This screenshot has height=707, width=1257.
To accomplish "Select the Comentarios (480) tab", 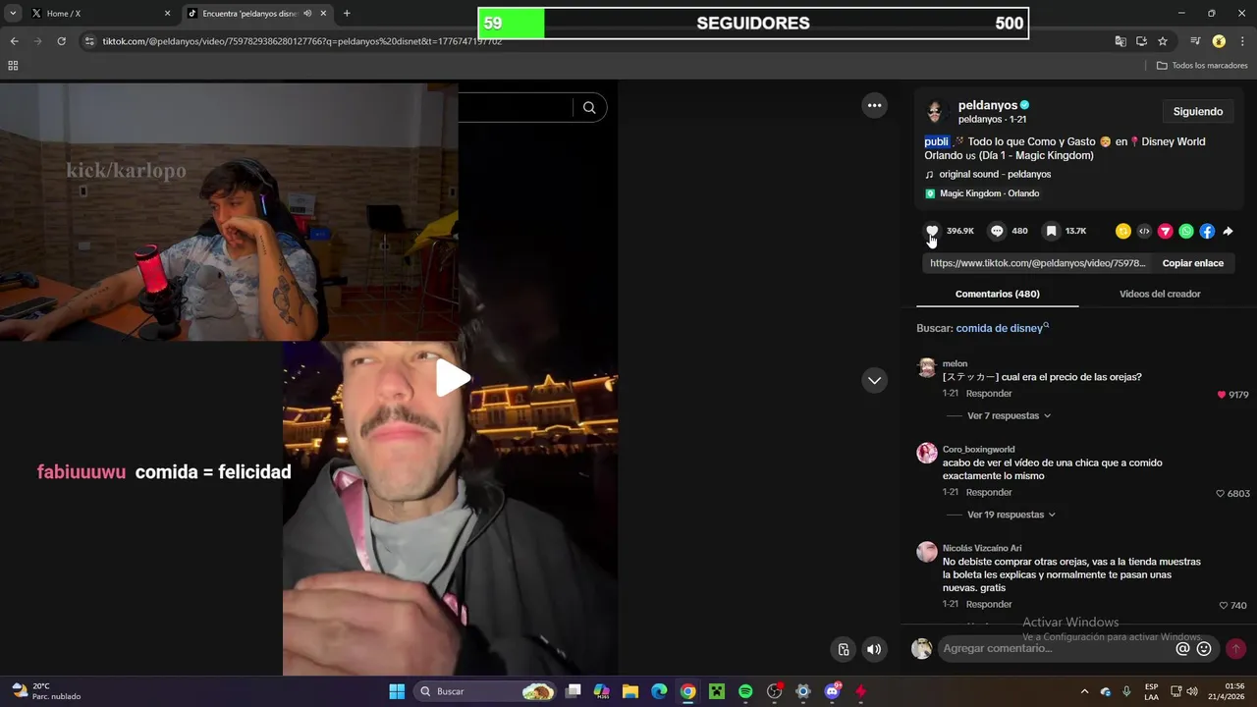I will [x=997, y=294].
